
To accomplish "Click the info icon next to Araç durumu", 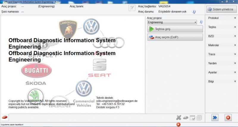I will (x=194, y=12).
